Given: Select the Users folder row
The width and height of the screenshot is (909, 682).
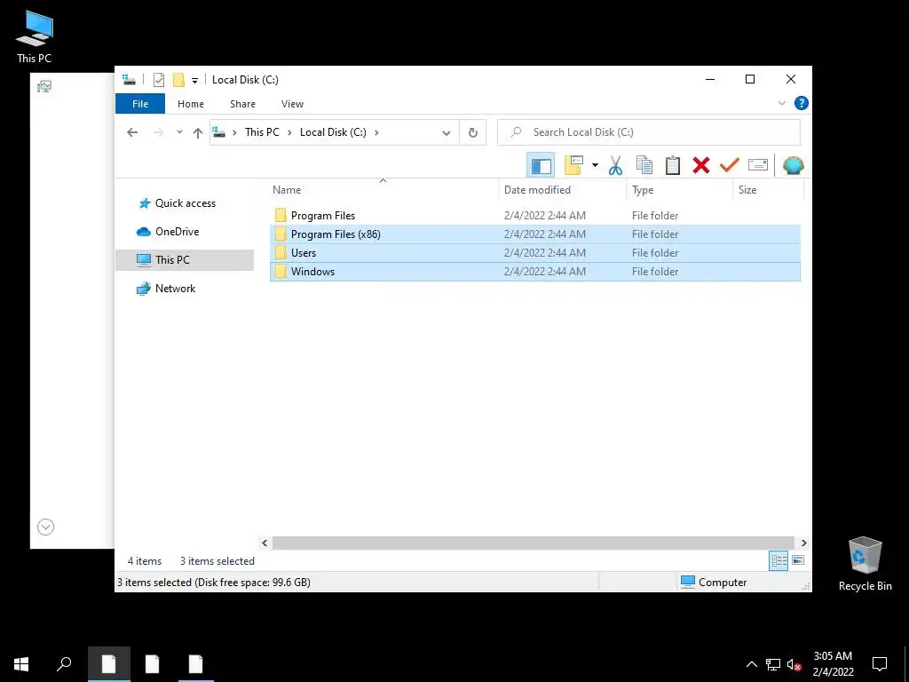Looking at the screenshot, I should pyautogui.click(x=535, y=252).
